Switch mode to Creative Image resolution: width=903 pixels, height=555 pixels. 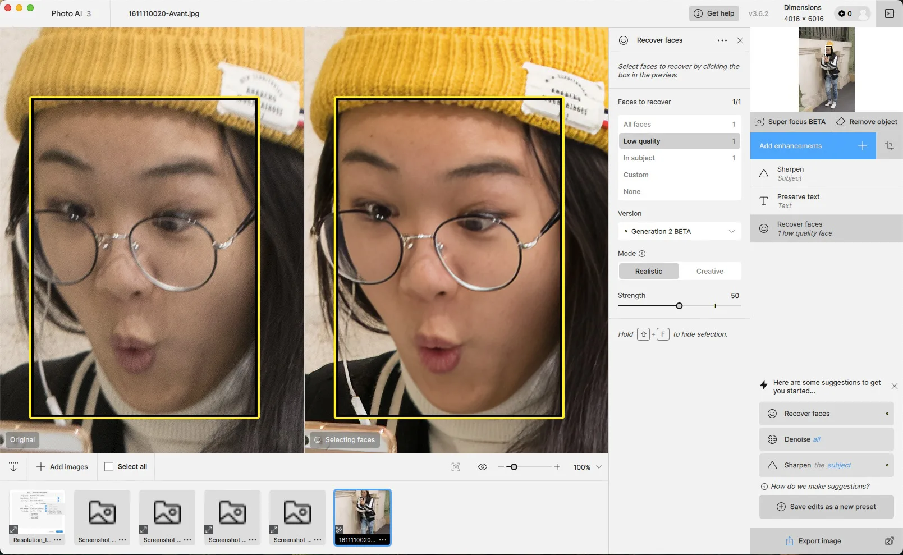709,272
